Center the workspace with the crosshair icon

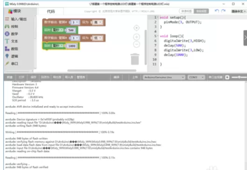click(x=136, y=28)
